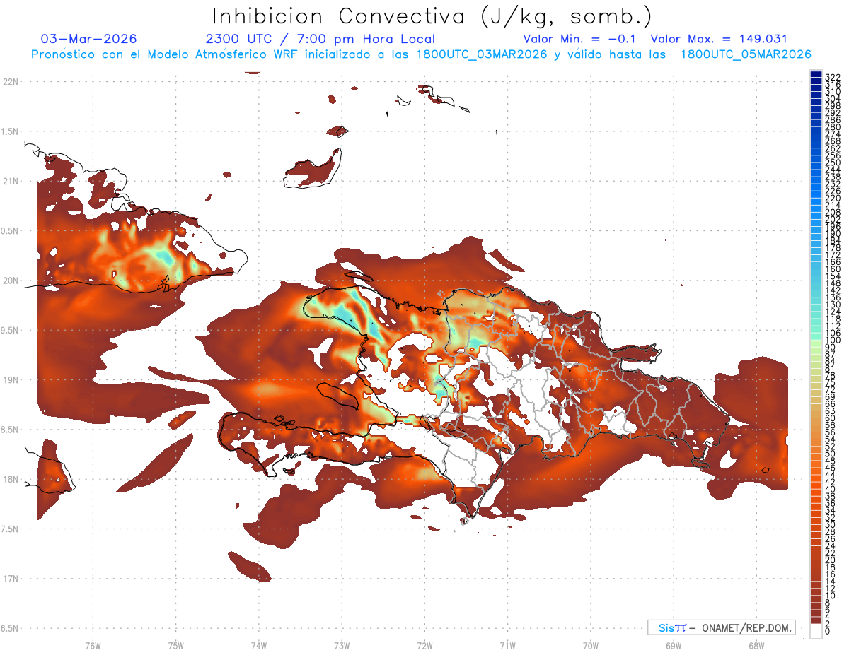Click the 'Valor Max. = 149.031' text
This screenshot has height=655, width=849.
(719, 39)
